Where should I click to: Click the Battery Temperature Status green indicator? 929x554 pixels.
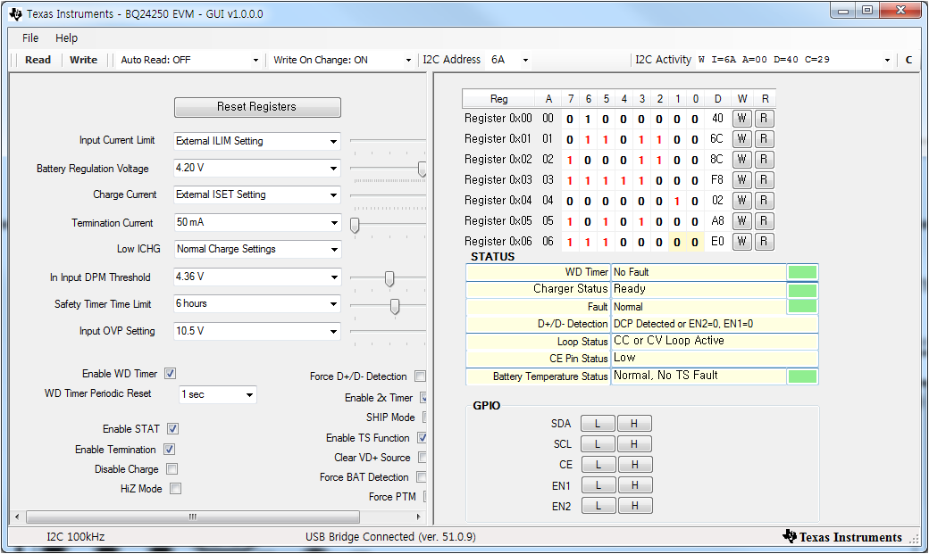tap(802, 376)
